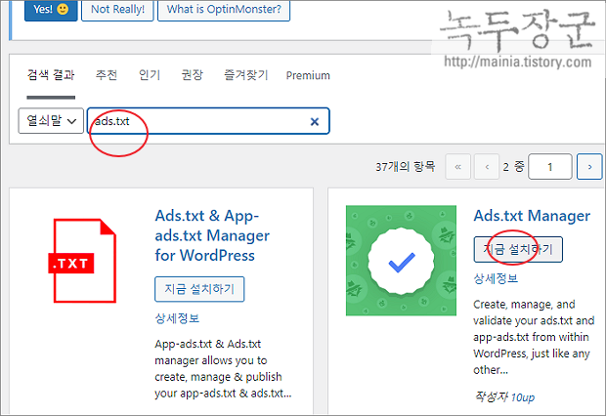Go to the previous results page
The height and width of the screenshot is (416, 606).
487,167
